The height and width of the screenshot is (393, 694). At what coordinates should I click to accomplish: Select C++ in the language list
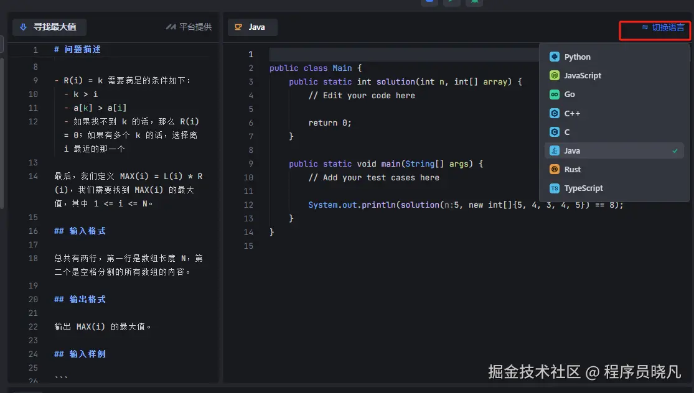tap(614, 113)
